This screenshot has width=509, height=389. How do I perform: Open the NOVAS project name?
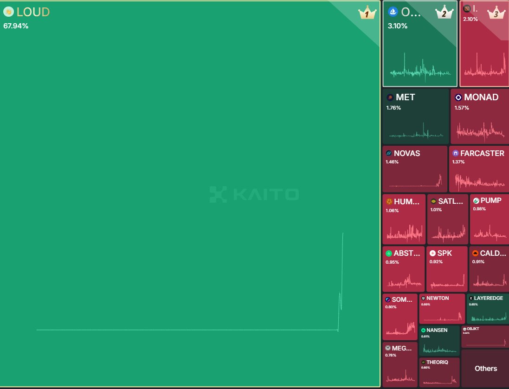[x=407, y=153]
